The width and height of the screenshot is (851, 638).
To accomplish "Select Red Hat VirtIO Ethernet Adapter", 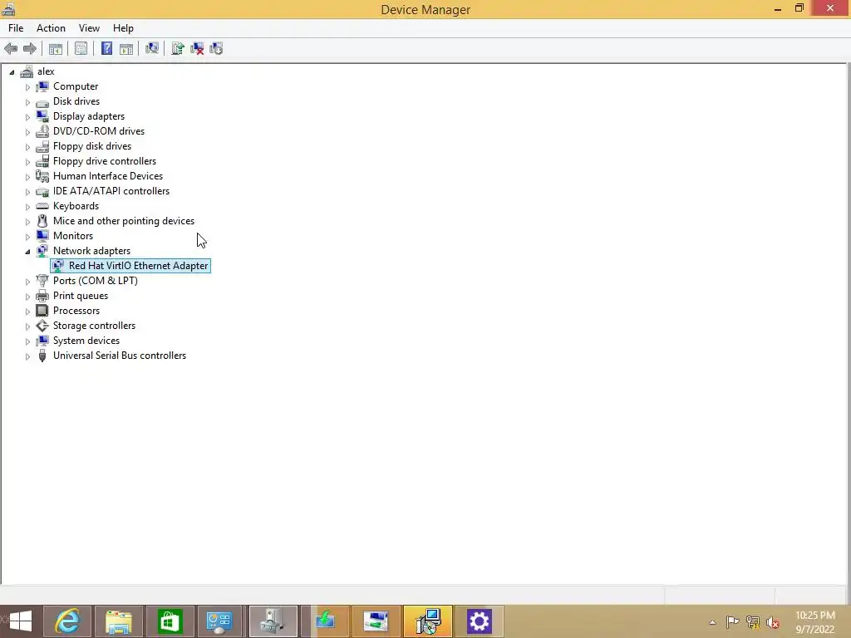I will tap(130, 266).
